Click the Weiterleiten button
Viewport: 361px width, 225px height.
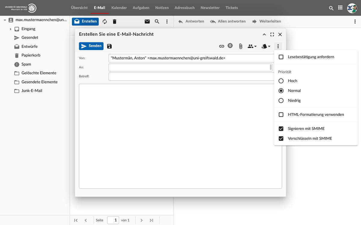click(267, 21)
